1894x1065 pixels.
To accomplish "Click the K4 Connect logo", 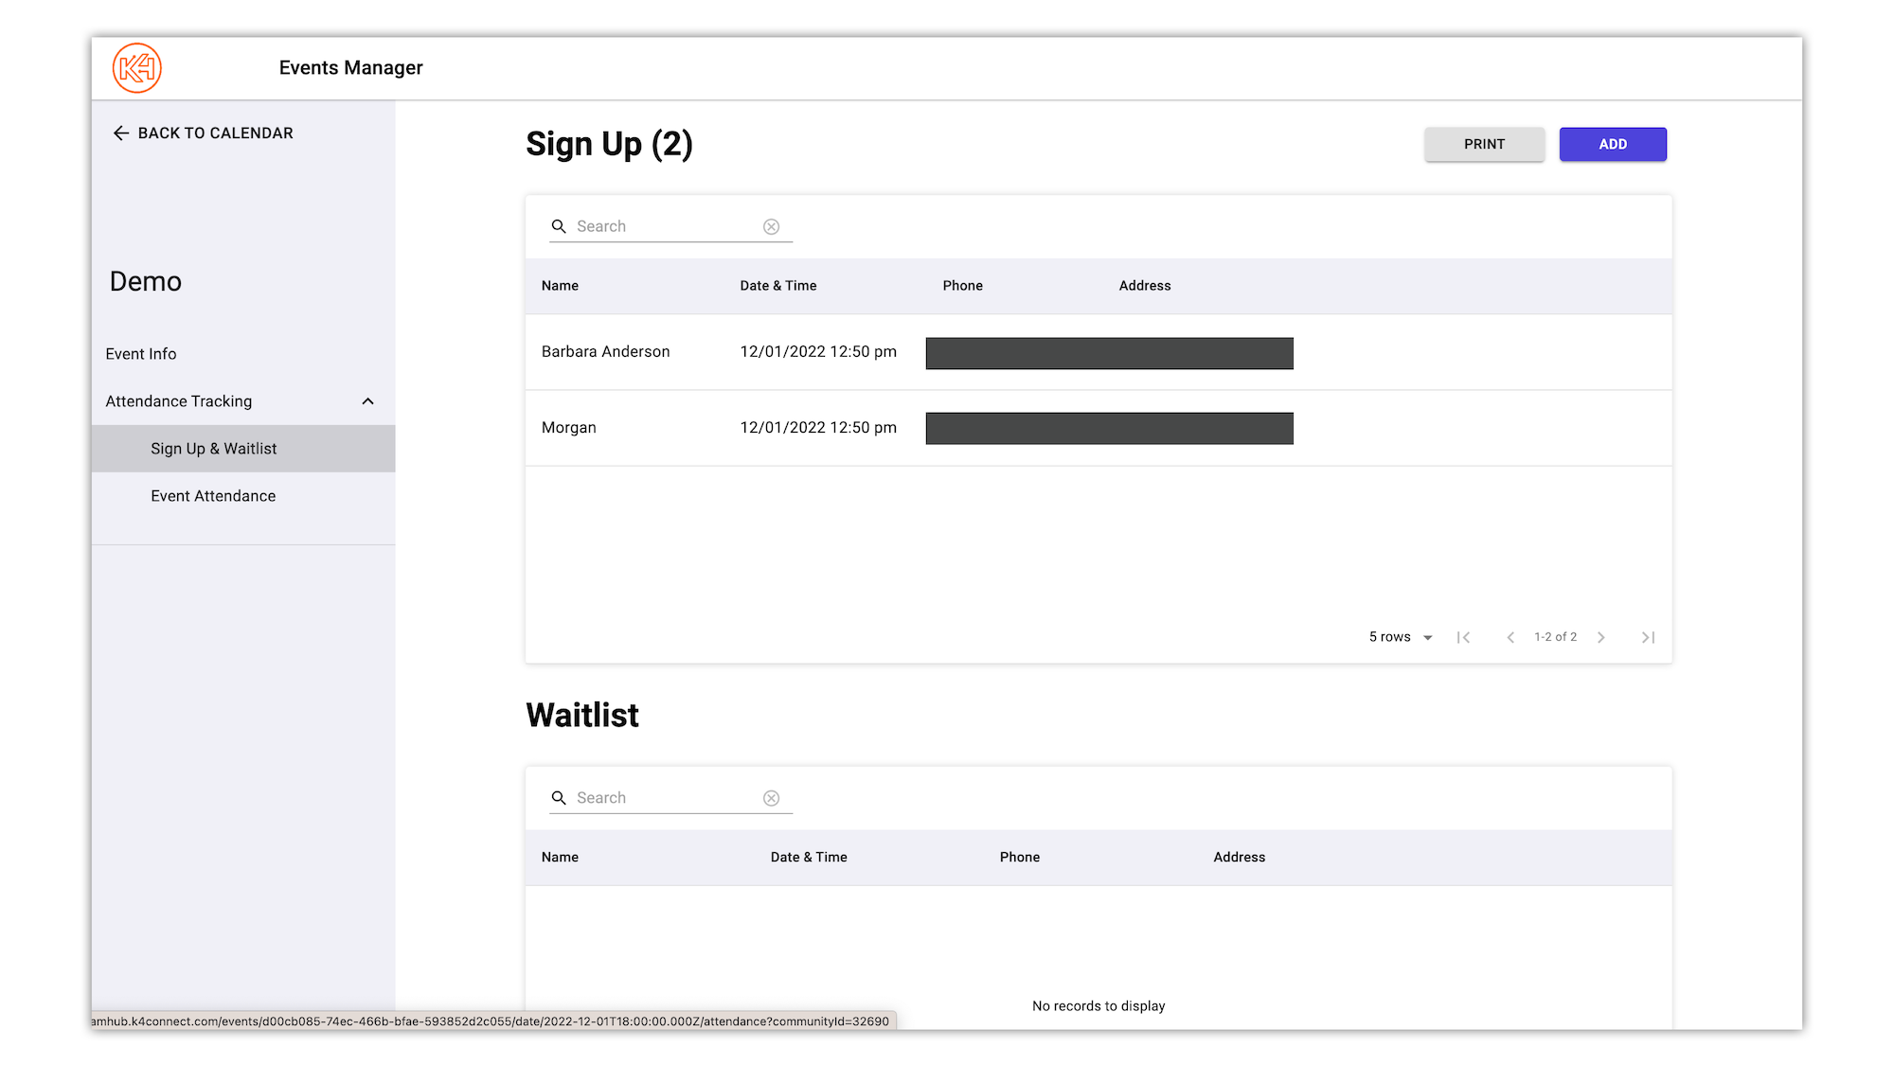I will (x=136, y=67).
